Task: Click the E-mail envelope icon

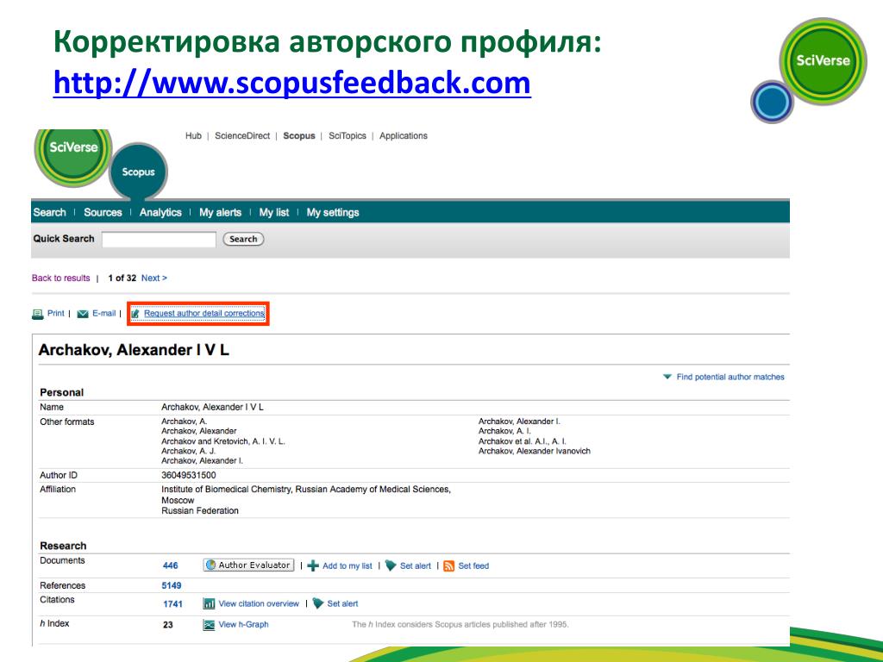Action: point(83,314)
